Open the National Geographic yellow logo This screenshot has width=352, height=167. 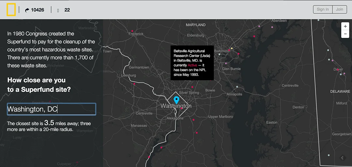11,10
